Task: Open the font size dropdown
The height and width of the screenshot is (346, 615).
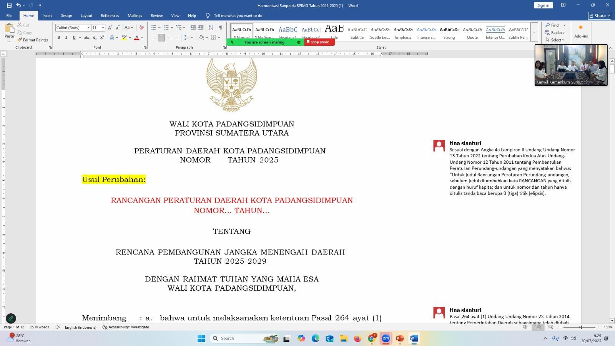Action: [103, 28]
